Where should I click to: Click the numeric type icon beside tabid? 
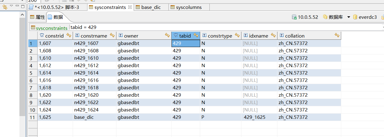pyautogui.click(x=176, y=36)
